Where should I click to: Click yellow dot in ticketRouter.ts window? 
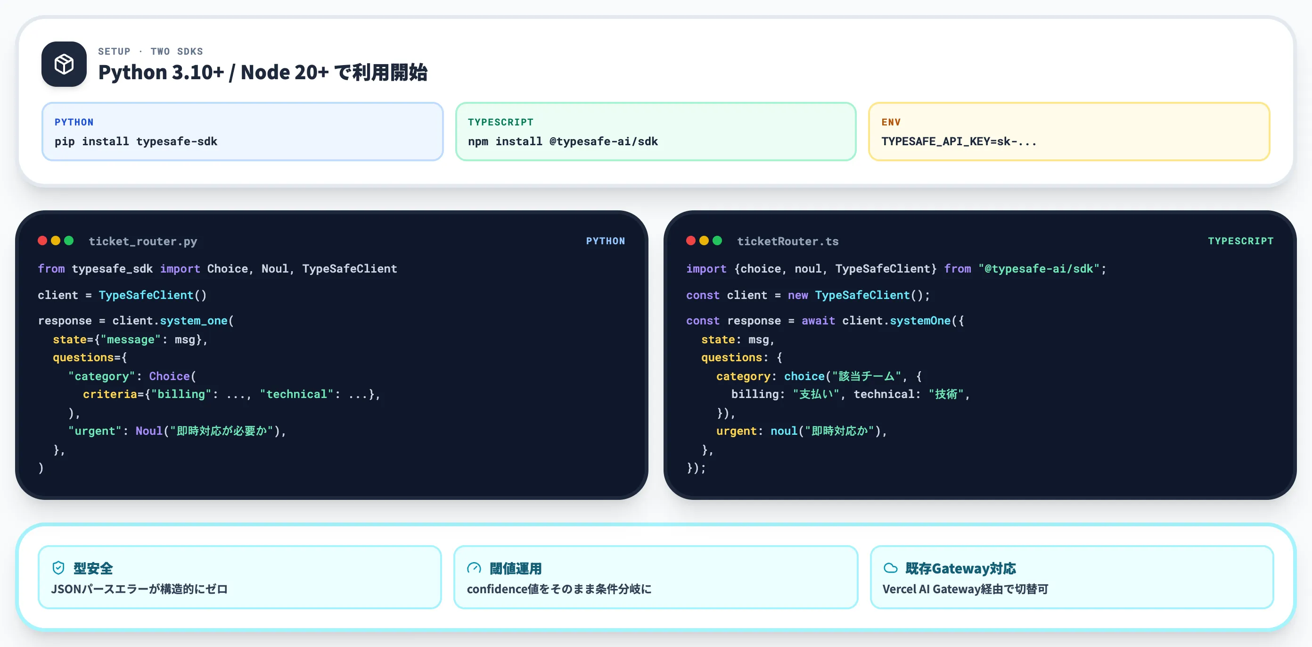(x=704, y=241)
